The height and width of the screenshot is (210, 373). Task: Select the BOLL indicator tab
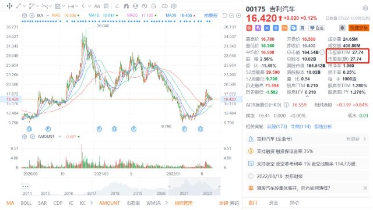(x=26, y=203)
